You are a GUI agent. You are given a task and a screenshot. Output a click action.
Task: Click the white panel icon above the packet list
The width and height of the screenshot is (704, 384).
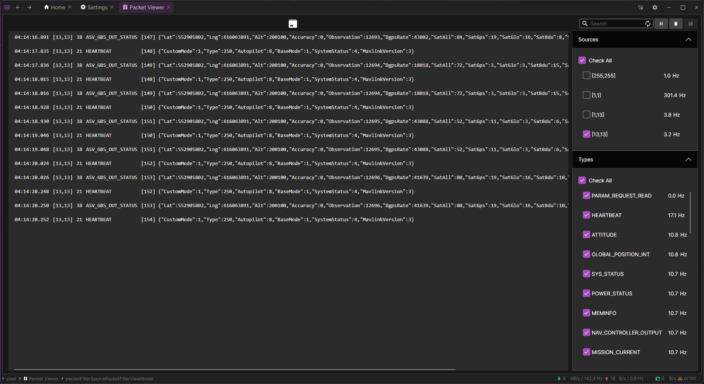293,24
